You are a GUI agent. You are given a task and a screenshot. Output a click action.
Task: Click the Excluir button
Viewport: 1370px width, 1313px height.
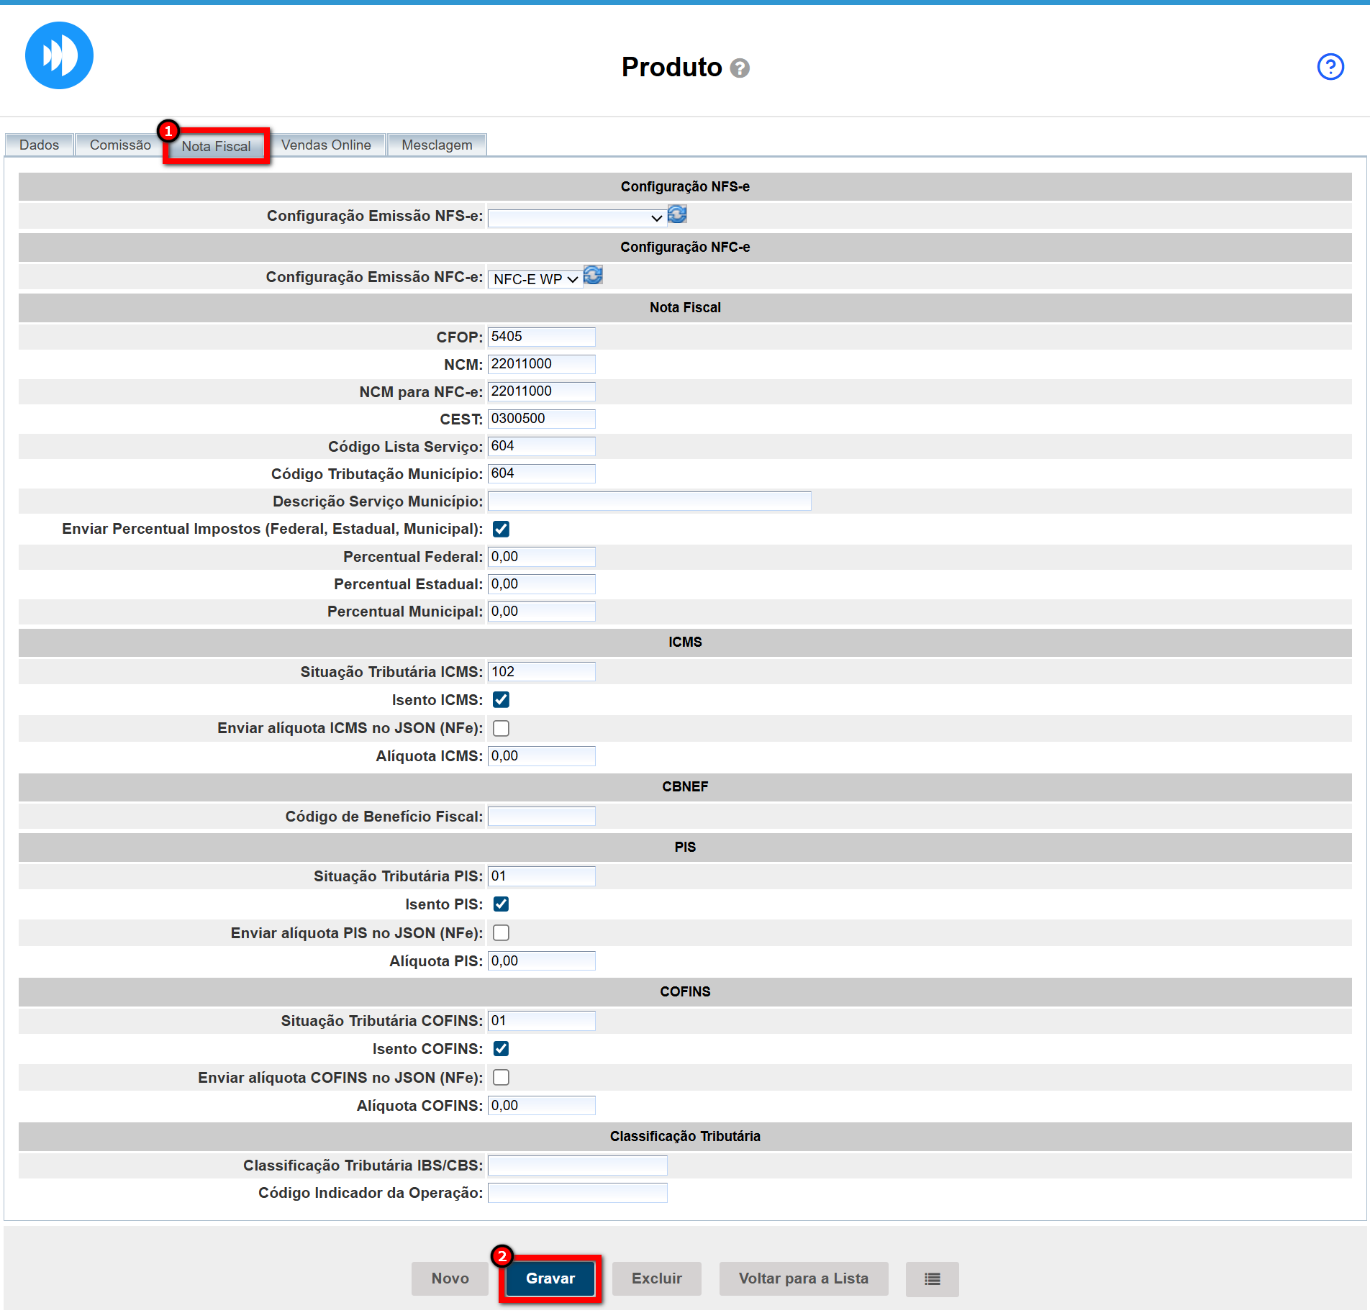656,1278
